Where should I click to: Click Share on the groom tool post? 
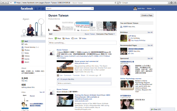(x=83, y=75)
